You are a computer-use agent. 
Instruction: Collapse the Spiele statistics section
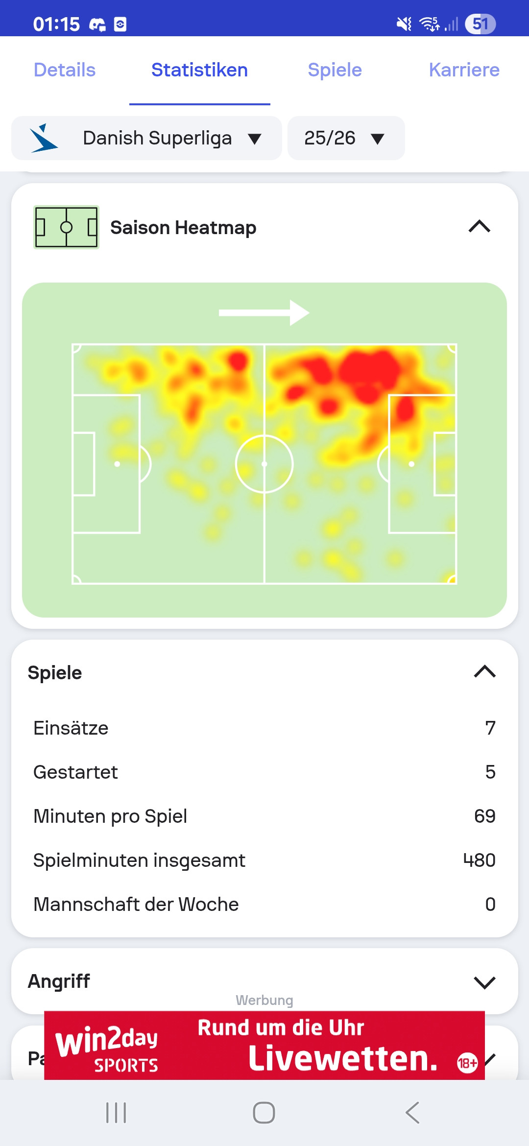click(x=484, y=671)
